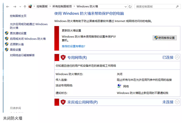Click the 使用推荐设置 button
Viewport: 183px width, 124px height.
(165, 38)
